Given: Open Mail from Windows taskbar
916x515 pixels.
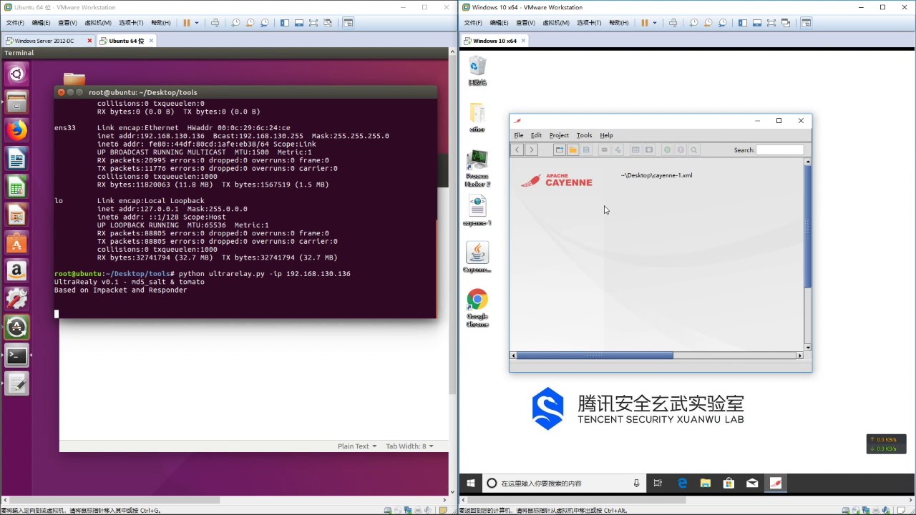Looking at the screenshot, I should coord(752,484).
